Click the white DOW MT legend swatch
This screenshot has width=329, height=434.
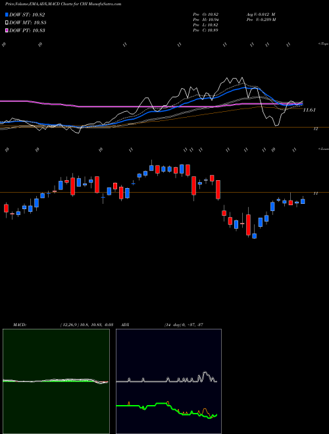pyautogui.click(x=7, y=23)
